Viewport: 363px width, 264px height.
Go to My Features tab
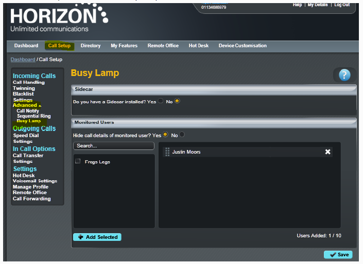click(x=124, y=46)
